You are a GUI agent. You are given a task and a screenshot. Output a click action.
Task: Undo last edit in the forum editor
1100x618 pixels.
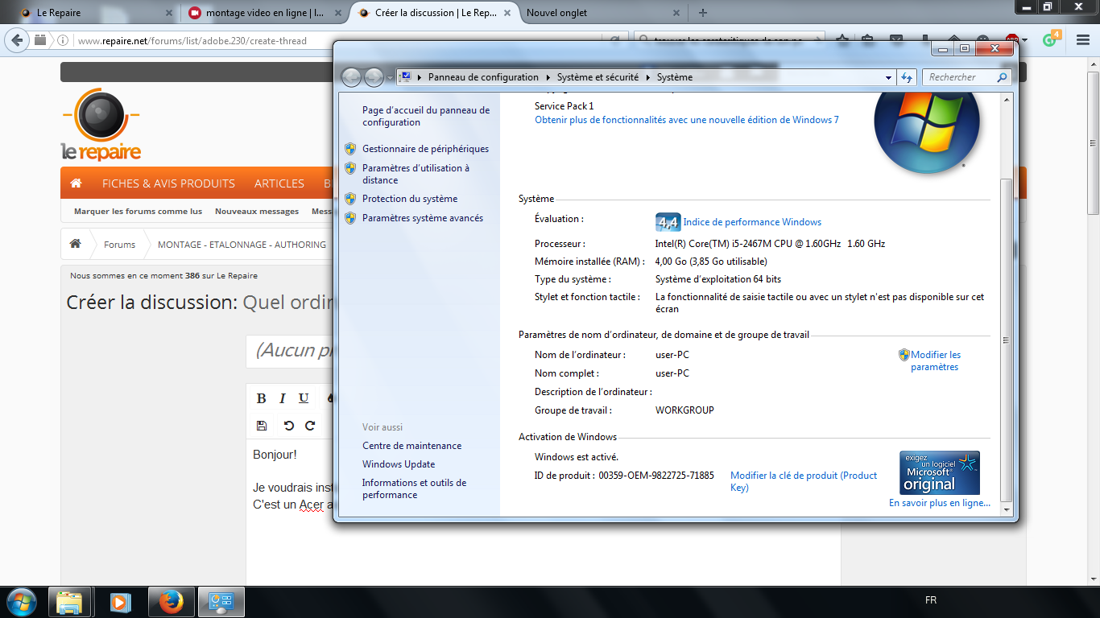click(289, 426)
